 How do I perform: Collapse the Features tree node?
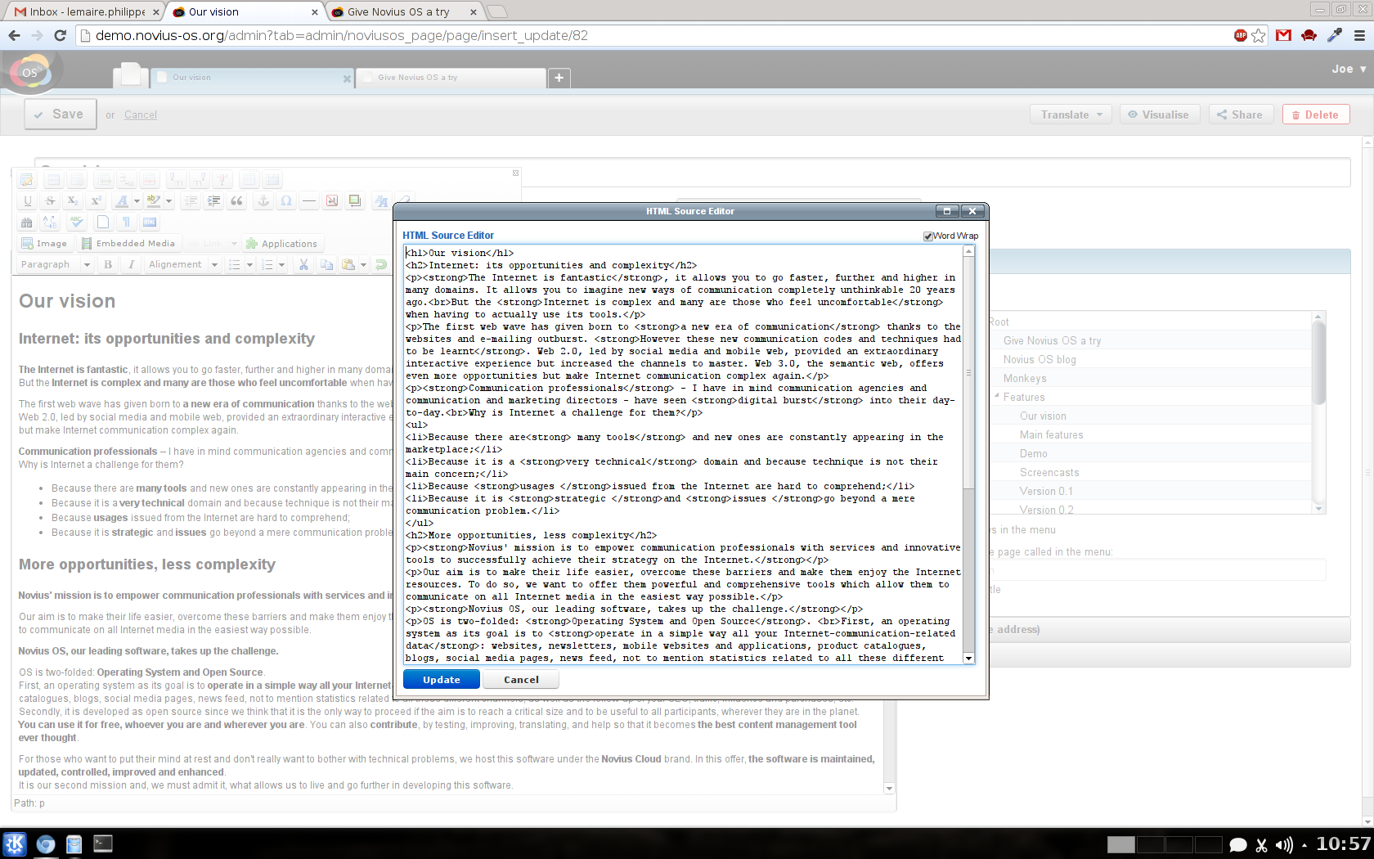997,397
